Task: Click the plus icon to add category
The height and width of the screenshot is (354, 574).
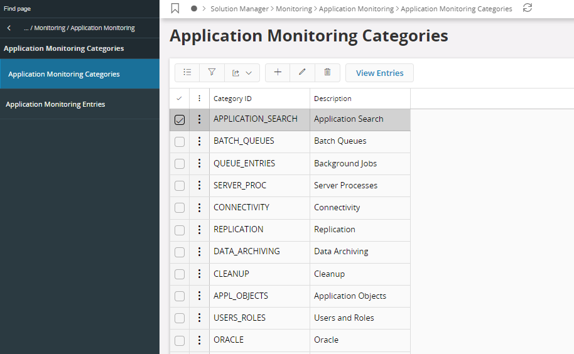Action: pyautogui.click(x=278, y=73)
